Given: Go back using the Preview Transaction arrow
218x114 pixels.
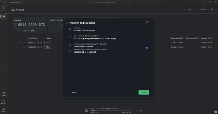Looking at the screenshot, I should pos(66,23).
